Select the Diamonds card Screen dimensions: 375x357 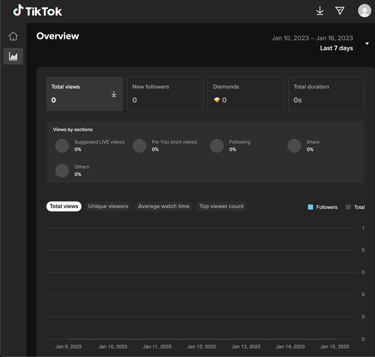[x=246, y=94]
